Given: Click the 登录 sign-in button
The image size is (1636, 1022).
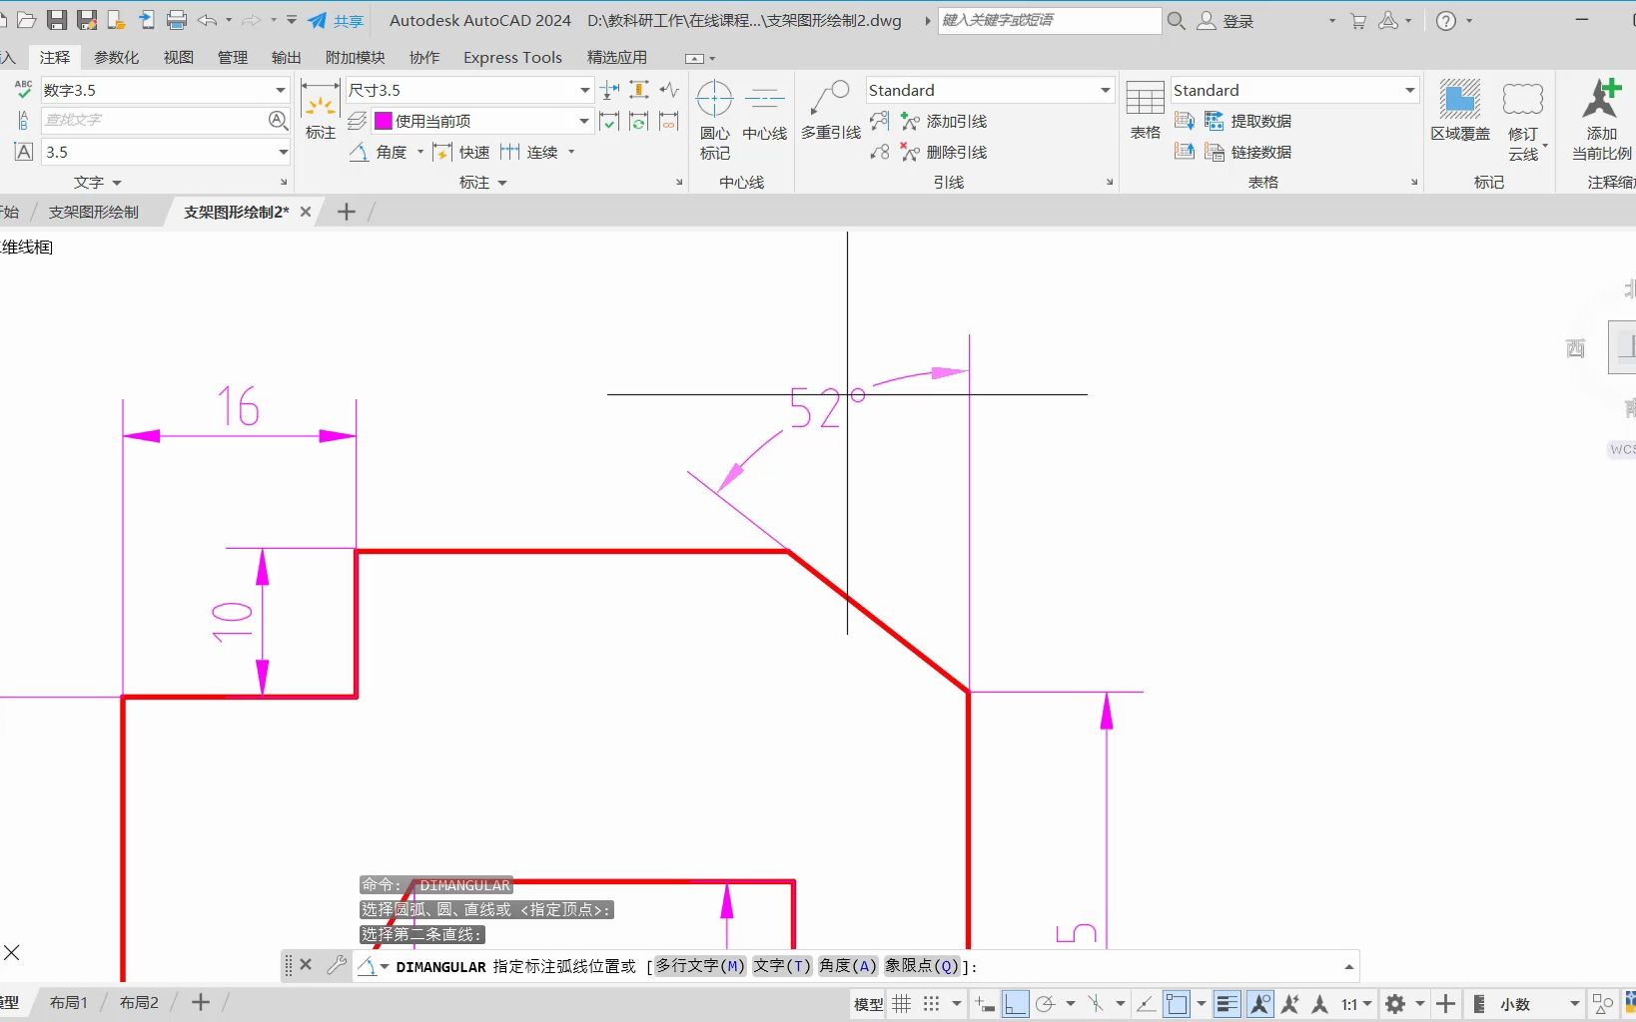Looking at the screenshot, I should [x=1227, y=20].
